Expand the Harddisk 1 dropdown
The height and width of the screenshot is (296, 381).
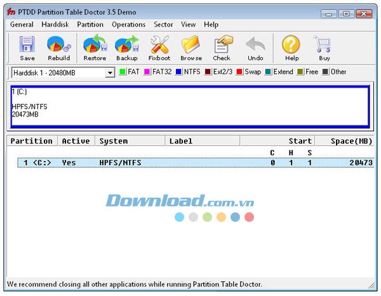pyautogui.click(x=109, y=73)
